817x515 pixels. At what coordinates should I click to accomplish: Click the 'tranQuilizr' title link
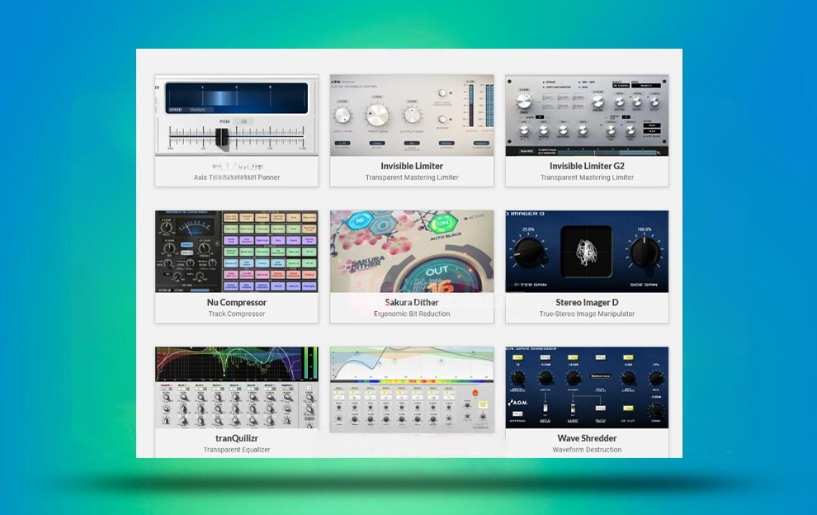(237, 438)
